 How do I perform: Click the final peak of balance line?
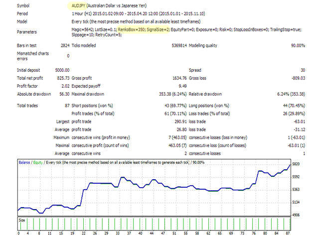click(290, 165)
